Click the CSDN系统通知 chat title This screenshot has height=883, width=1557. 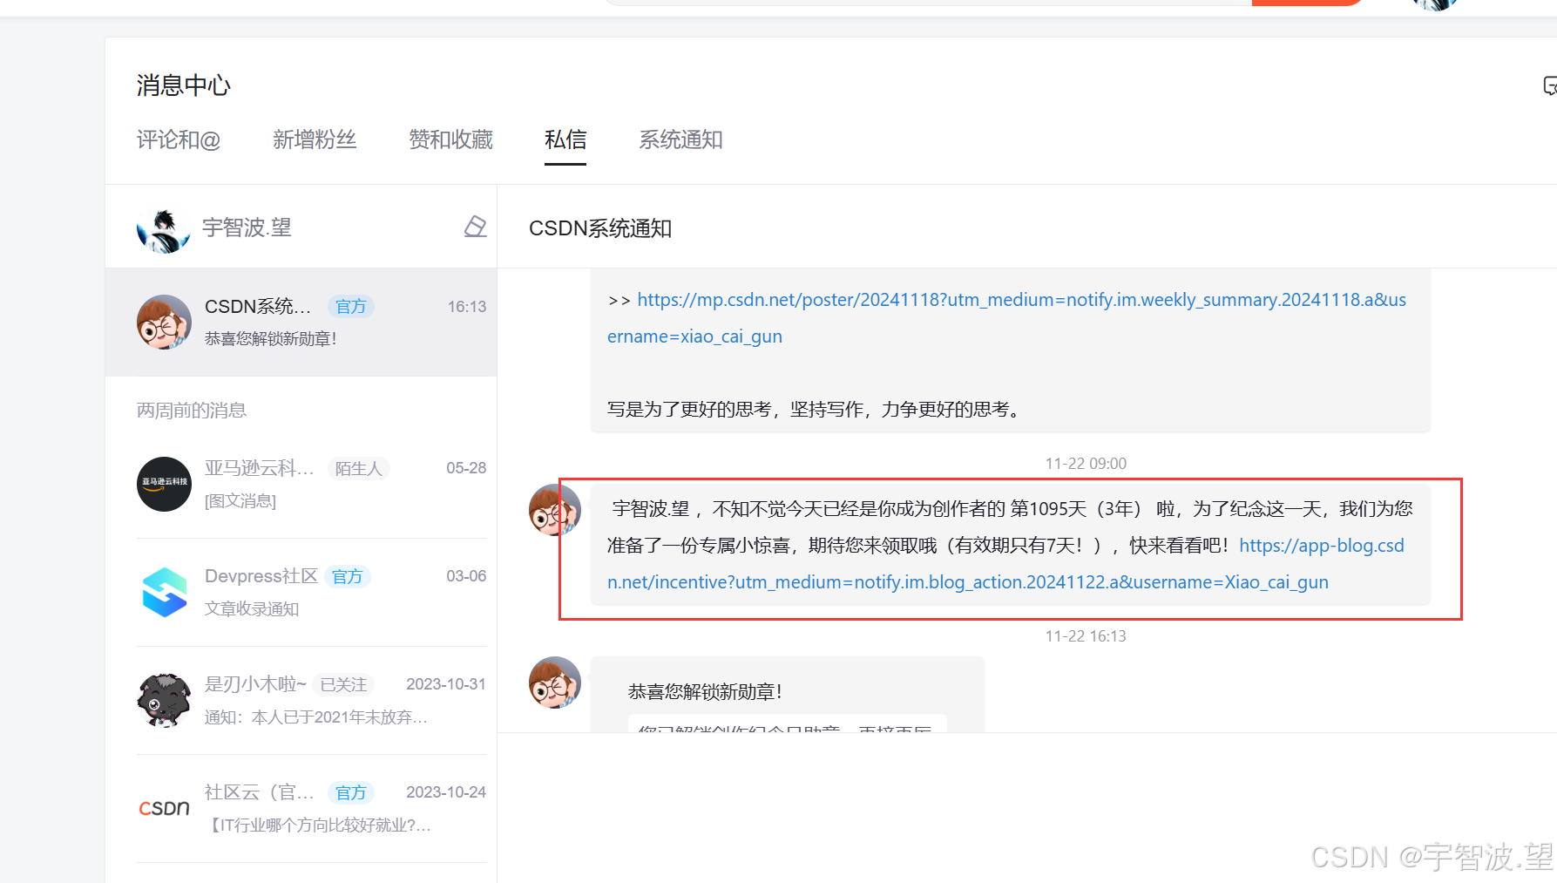point(600,228)
